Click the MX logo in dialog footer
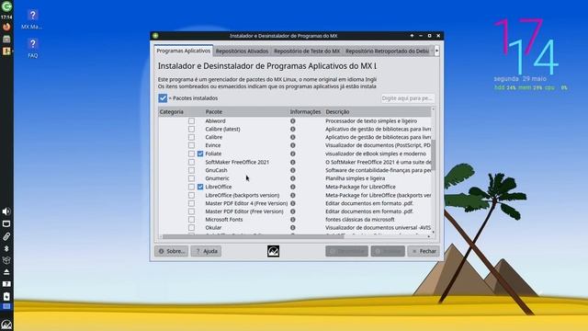 [273, 251]
